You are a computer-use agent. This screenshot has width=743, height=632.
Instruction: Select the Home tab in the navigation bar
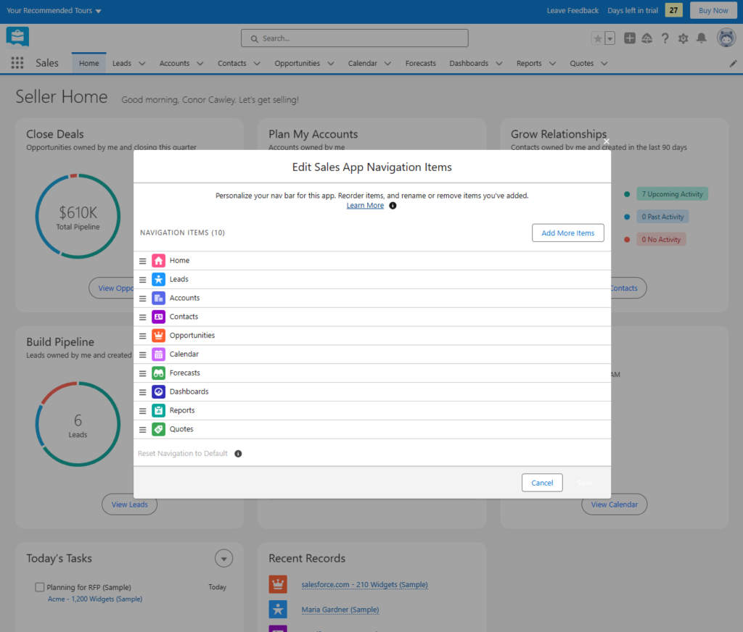pos(89,63)
